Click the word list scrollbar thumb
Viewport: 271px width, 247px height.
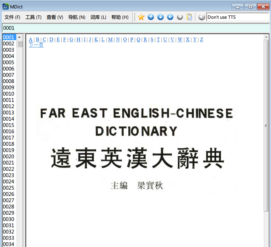[x=19, y=44]
